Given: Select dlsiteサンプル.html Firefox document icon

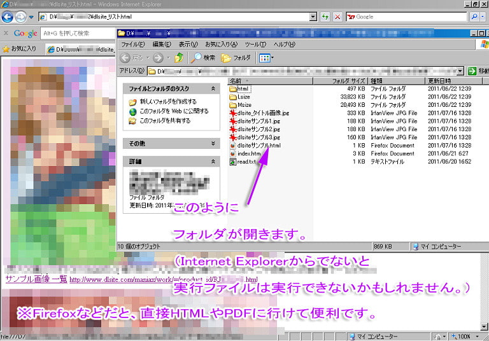Looking at the screenshot, I should coord(232,146).
